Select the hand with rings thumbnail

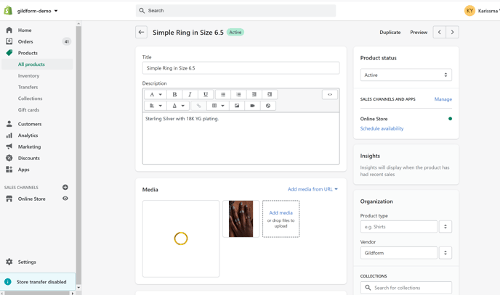point(241,219)
